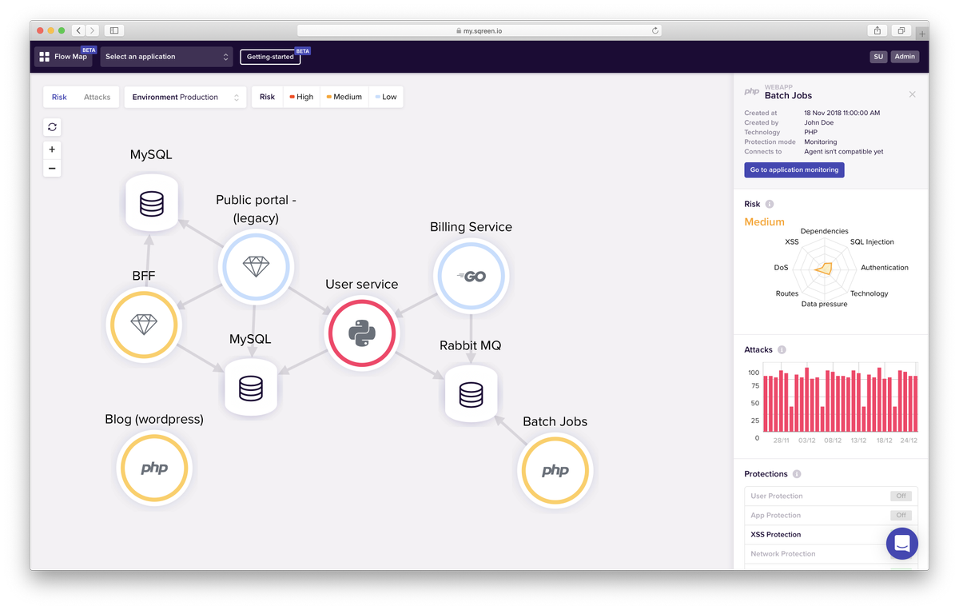Click the 28/11 date on attacks chart

point(781,441)
